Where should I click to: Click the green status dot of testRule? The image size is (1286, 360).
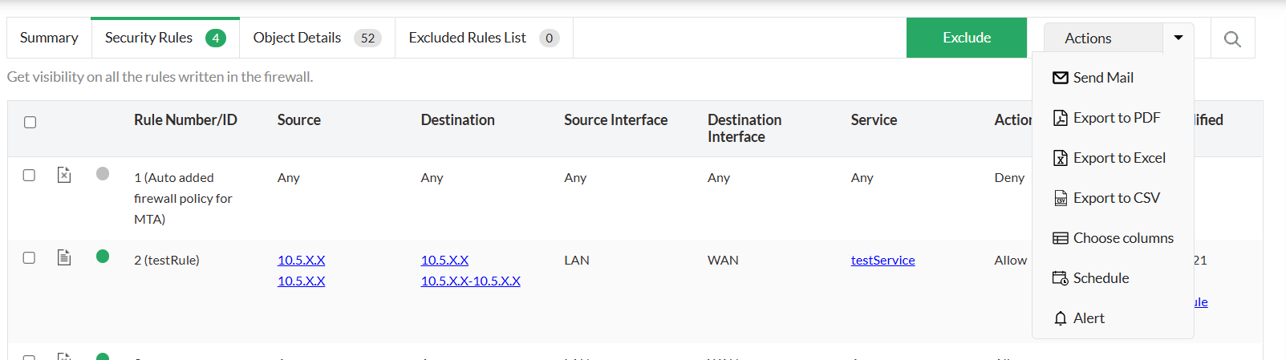(x=103, y=257)
